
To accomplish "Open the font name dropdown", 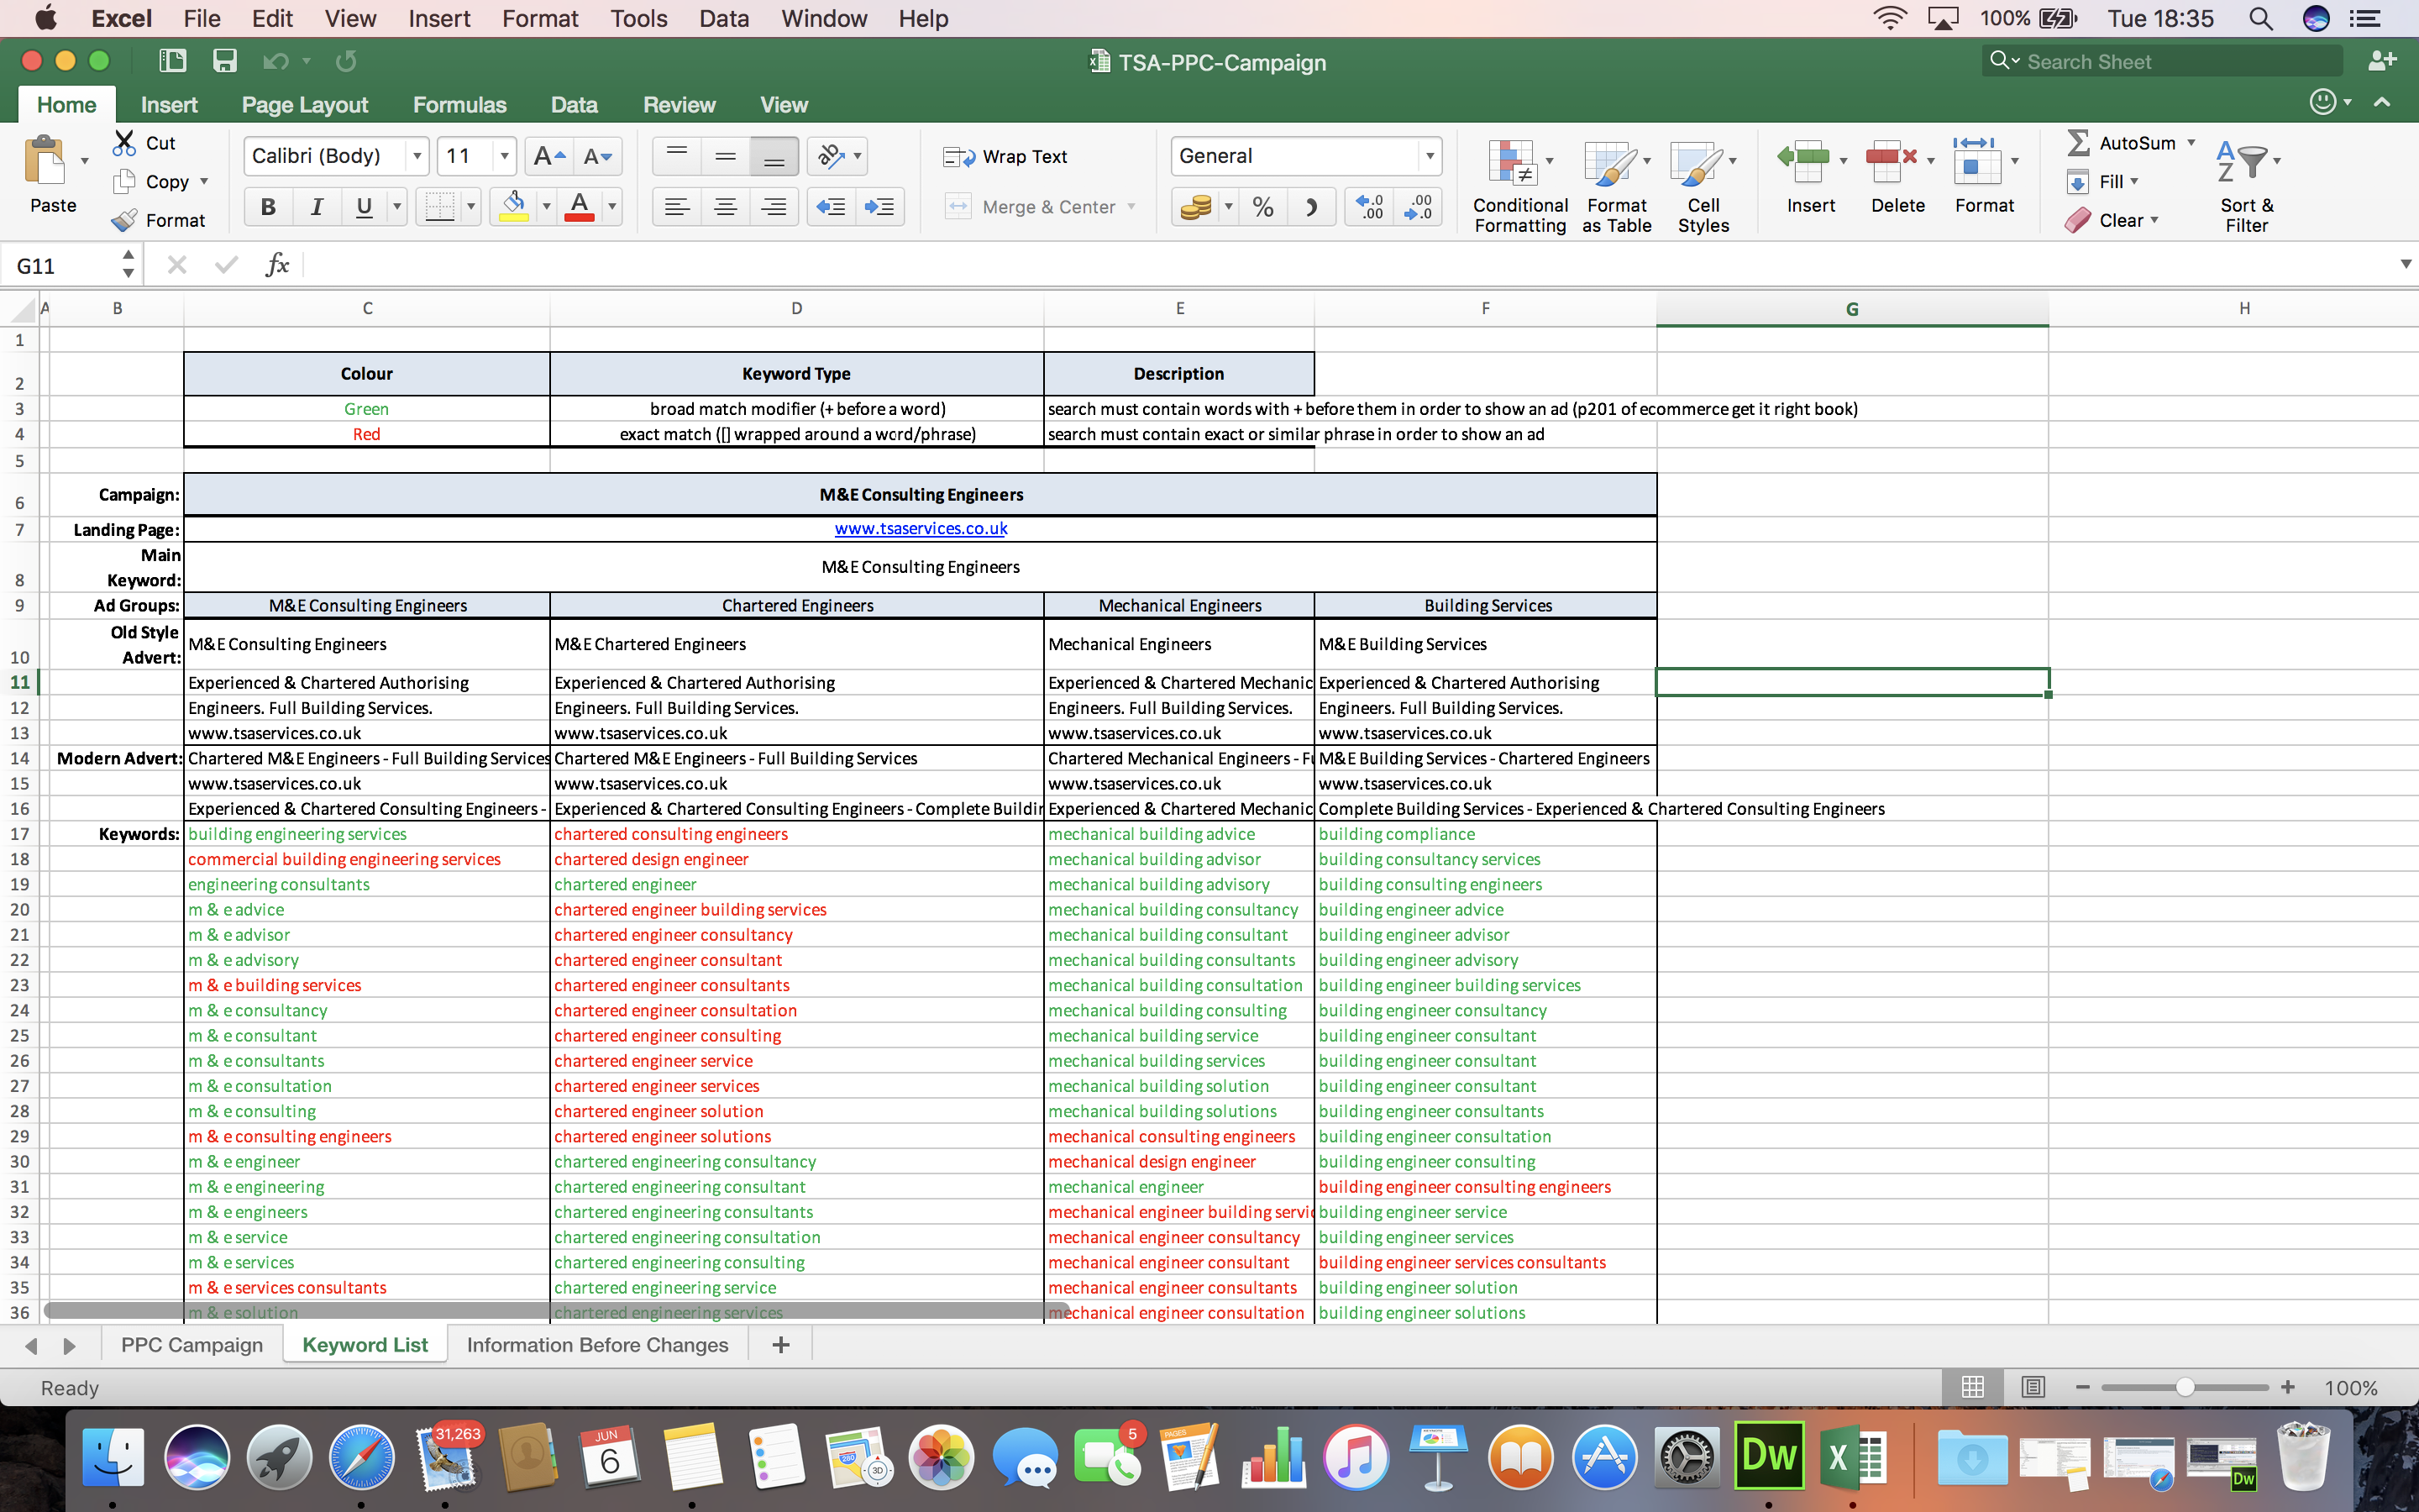I will [x=417, y=156].
